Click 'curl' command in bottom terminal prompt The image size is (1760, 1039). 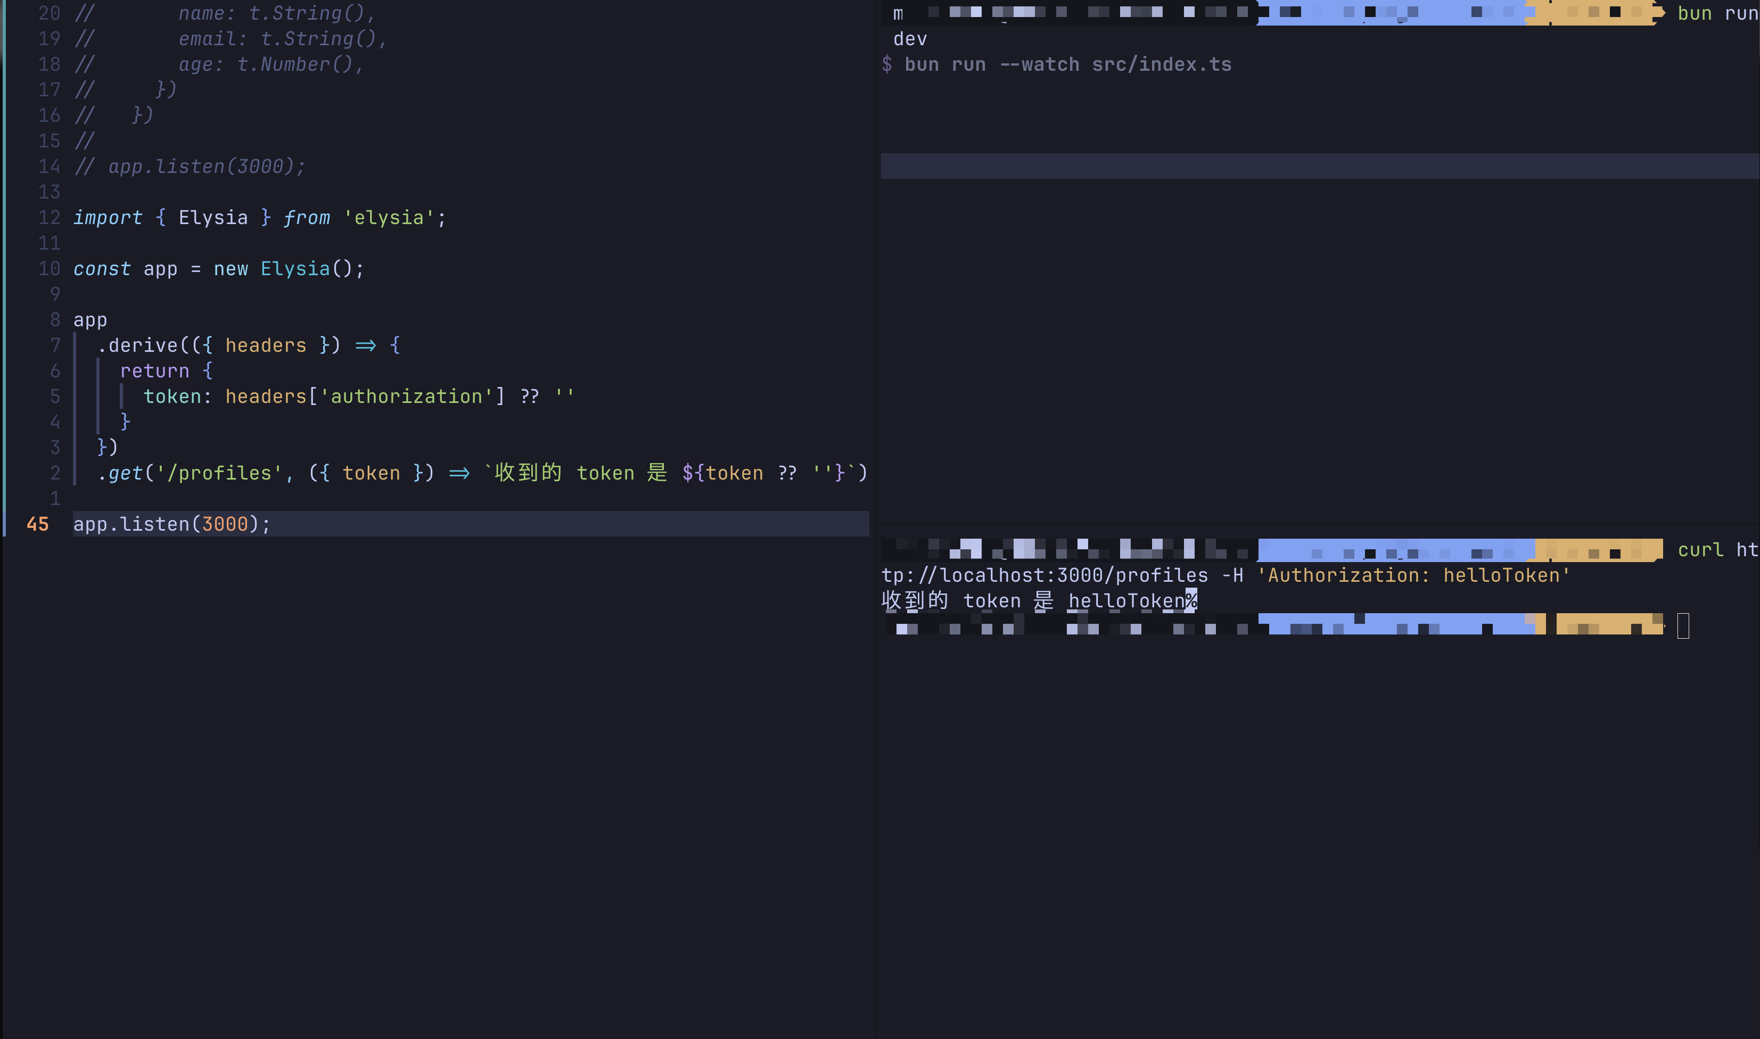[x=1701, y=550]
